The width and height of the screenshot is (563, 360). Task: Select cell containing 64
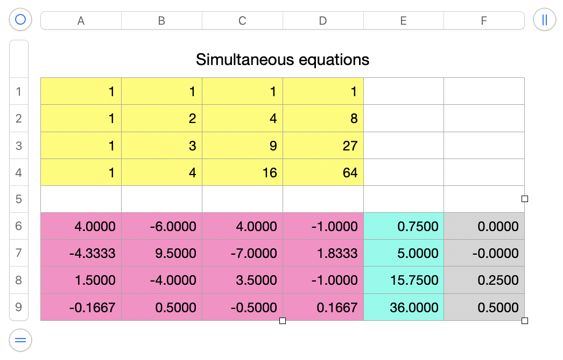click(x=323, y=172)
